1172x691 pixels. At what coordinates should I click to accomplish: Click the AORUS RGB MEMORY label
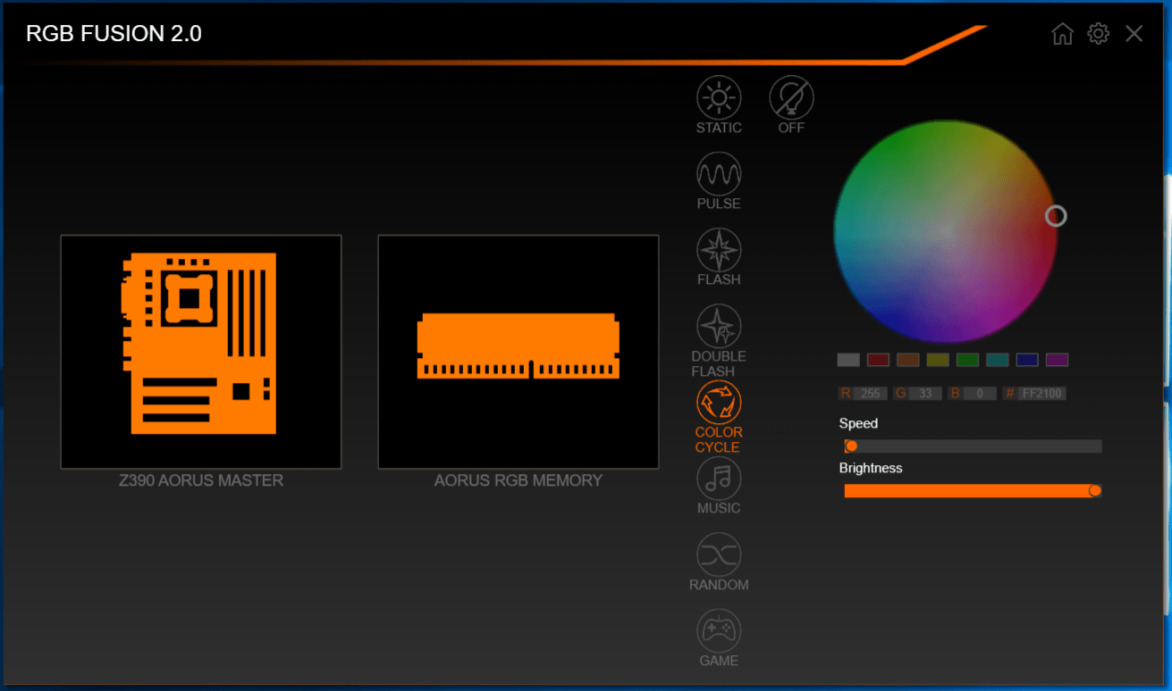(519, 480)
